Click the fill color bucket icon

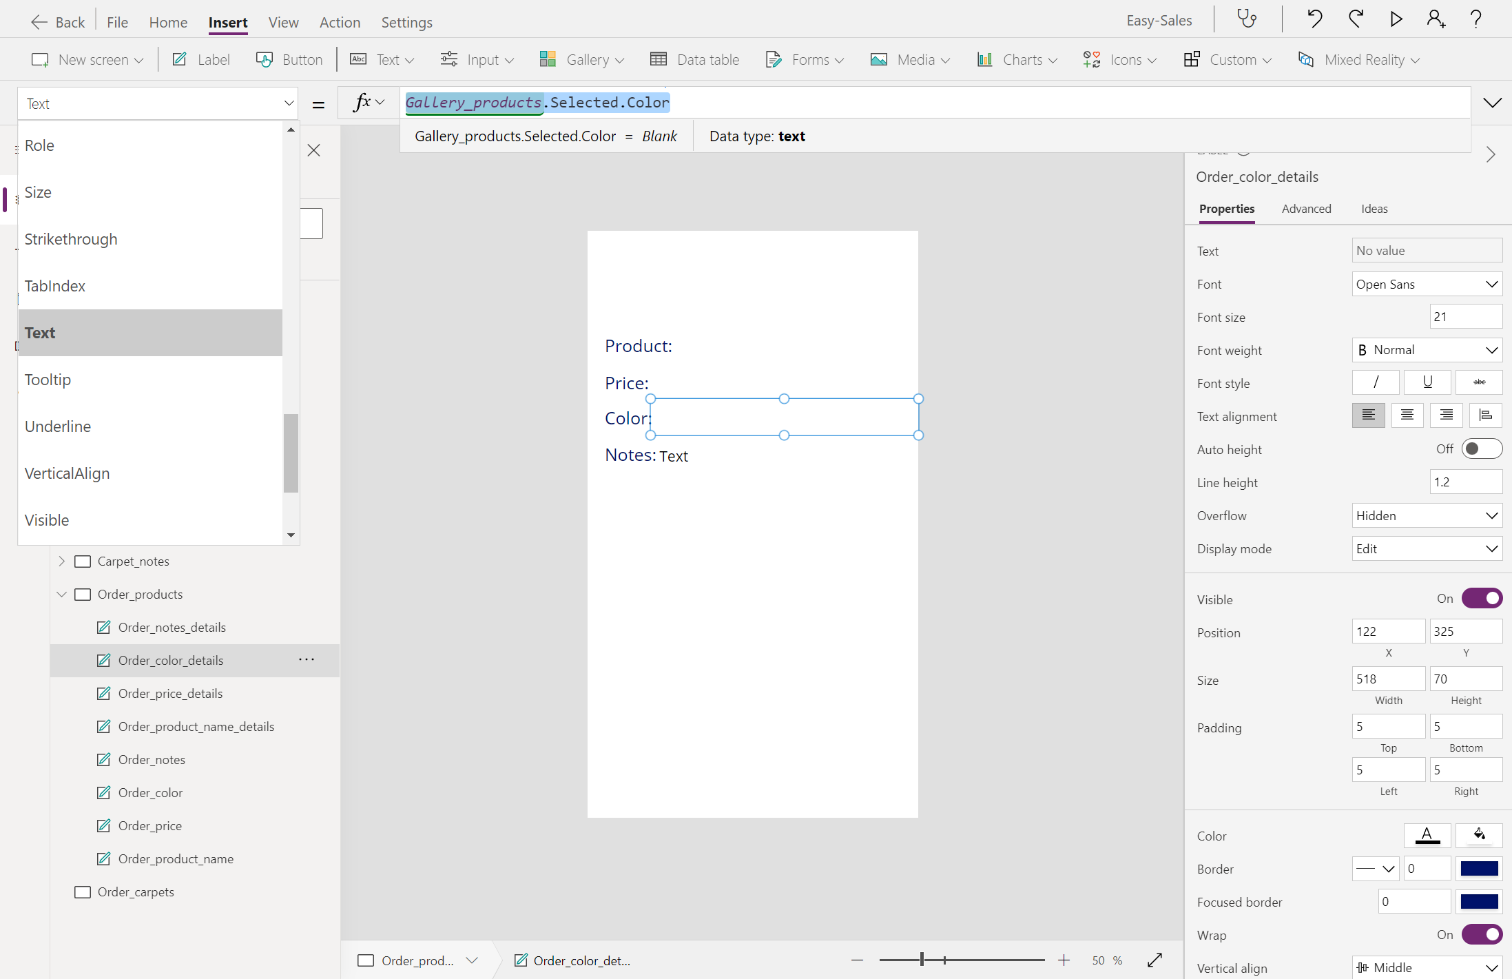[x=1479, y=835]
